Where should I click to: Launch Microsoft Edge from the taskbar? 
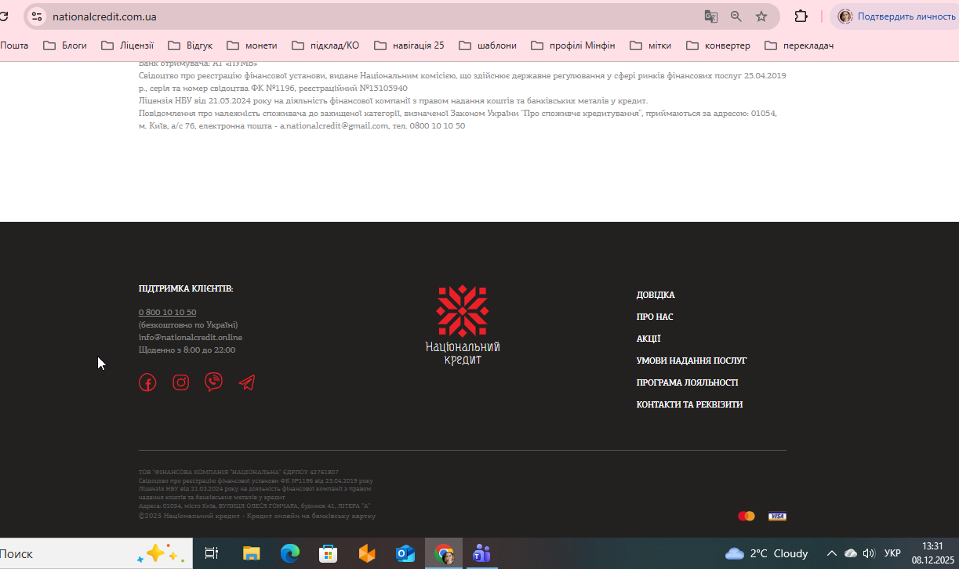click(290, 553)
